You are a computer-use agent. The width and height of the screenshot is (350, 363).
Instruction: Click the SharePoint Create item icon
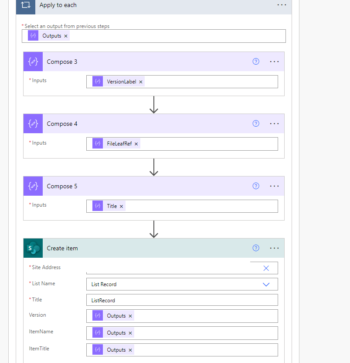[33, 248]
